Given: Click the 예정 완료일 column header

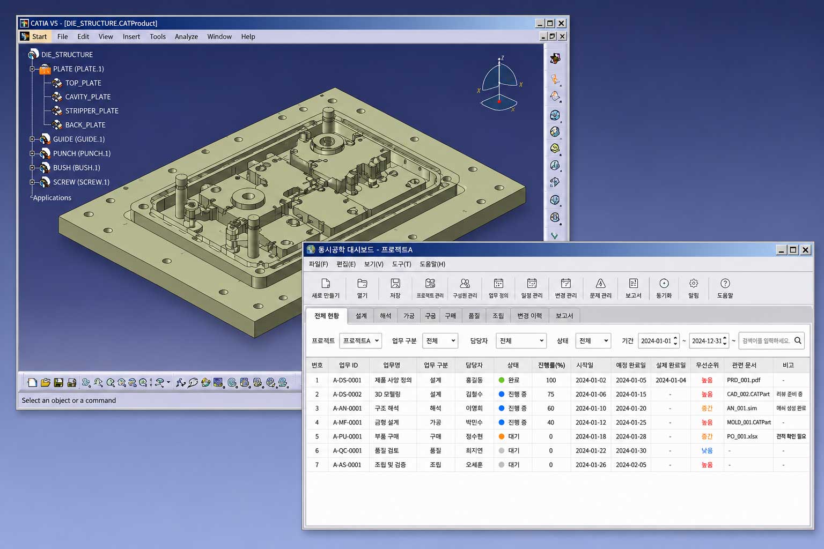Looking at the screenshot, I should click(x=631, y=365).
